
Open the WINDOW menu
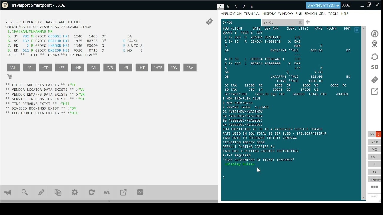click(x=285, y=13)
